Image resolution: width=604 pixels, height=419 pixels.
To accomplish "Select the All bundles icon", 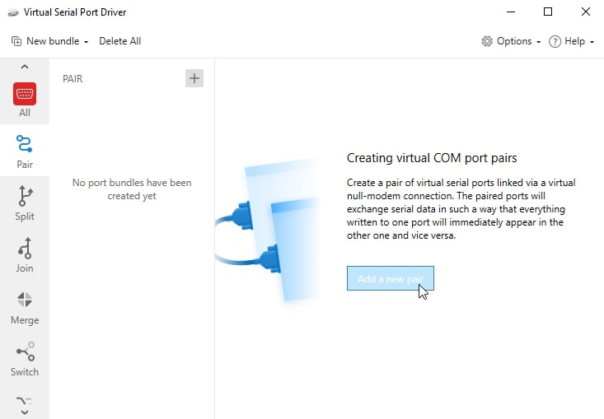I will (25, 94).
